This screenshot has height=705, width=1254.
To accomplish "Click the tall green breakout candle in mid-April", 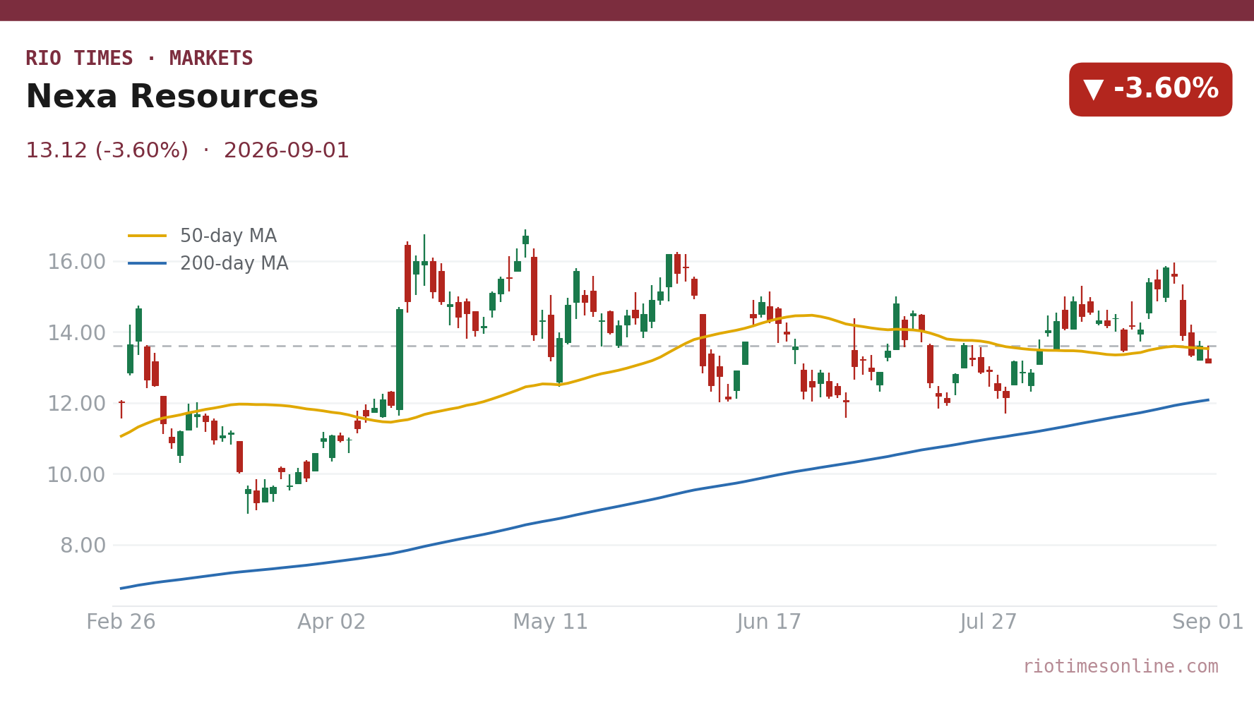I will [400, 360].
